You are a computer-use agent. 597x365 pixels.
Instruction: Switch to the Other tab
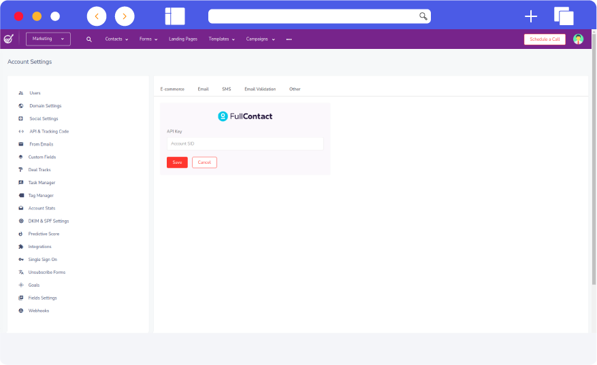[295, 89]
